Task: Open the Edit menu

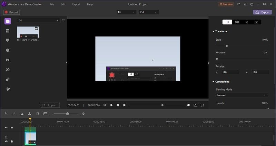Action: click(x=63, y=4)
